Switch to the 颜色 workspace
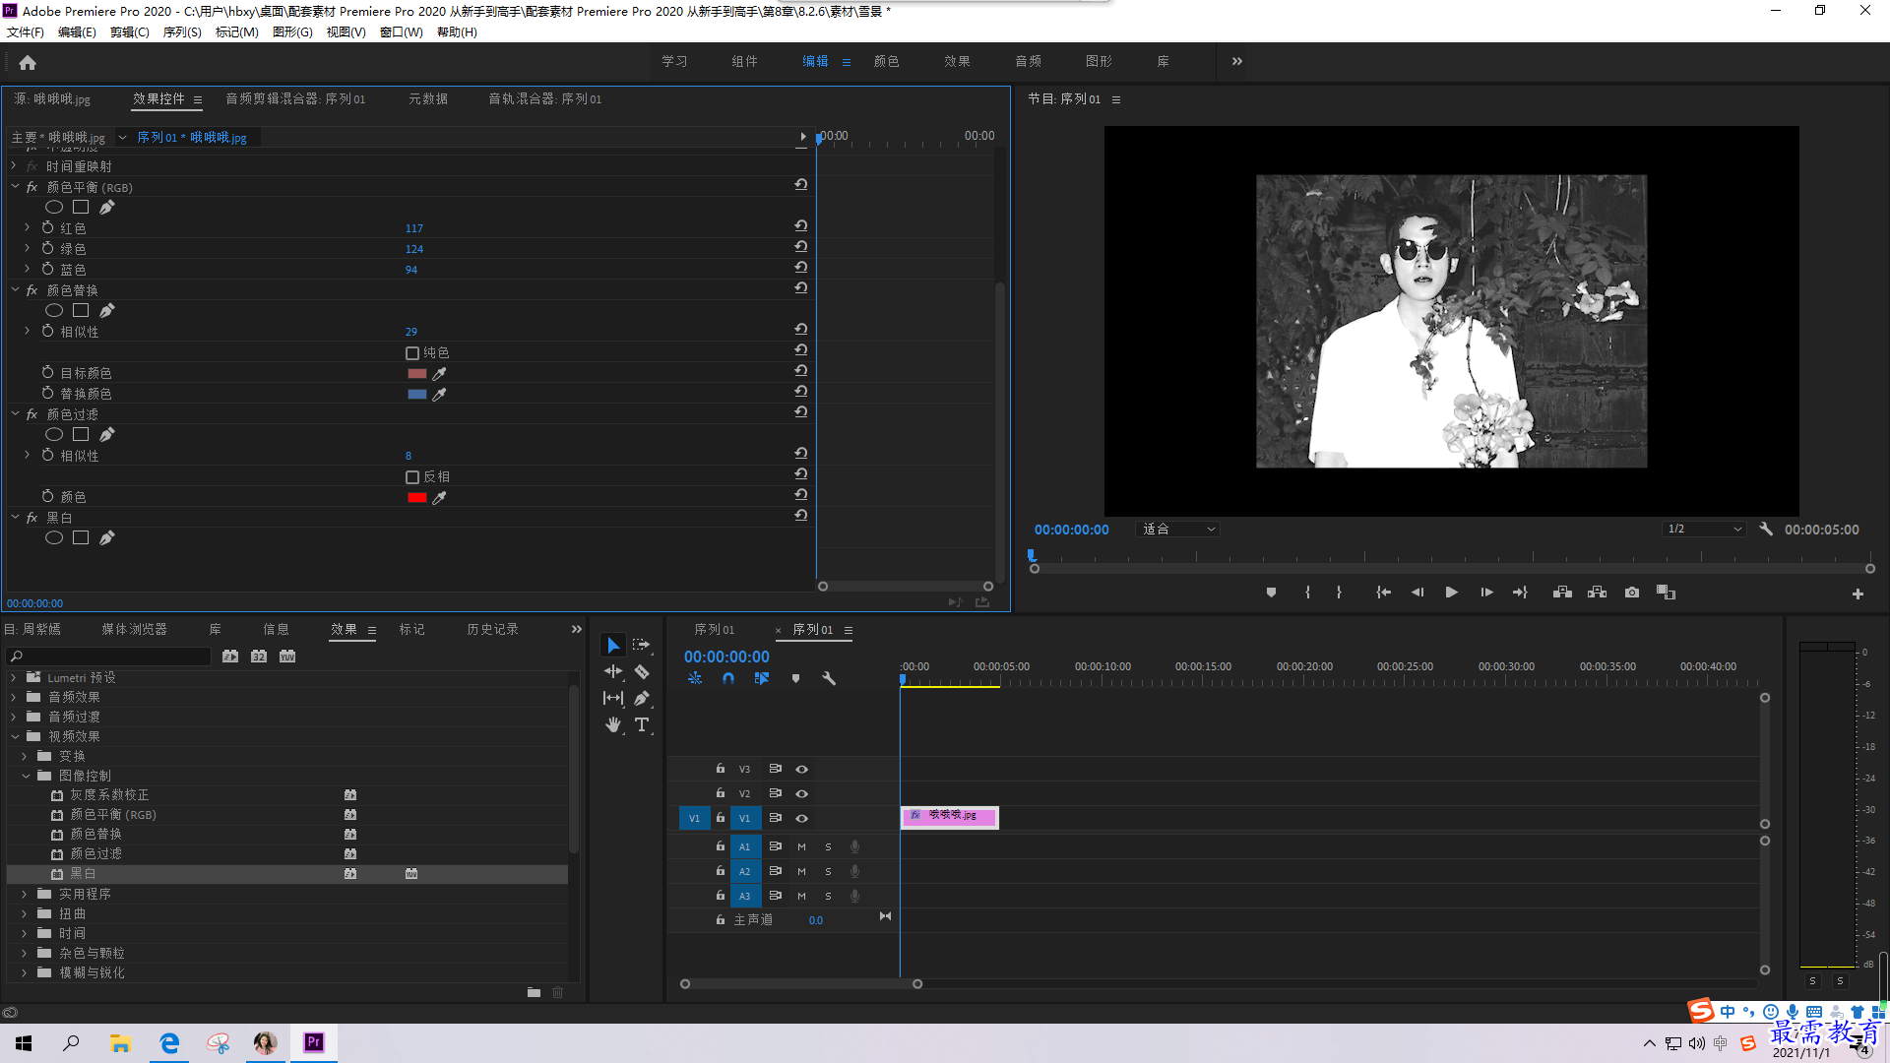 [886, 61]
